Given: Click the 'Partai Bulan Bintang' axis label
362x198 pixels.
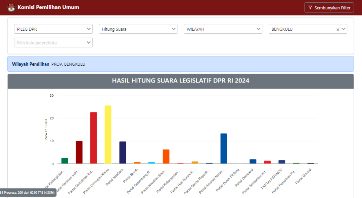Looking at the screenshot, I should [x=227, y=180].
